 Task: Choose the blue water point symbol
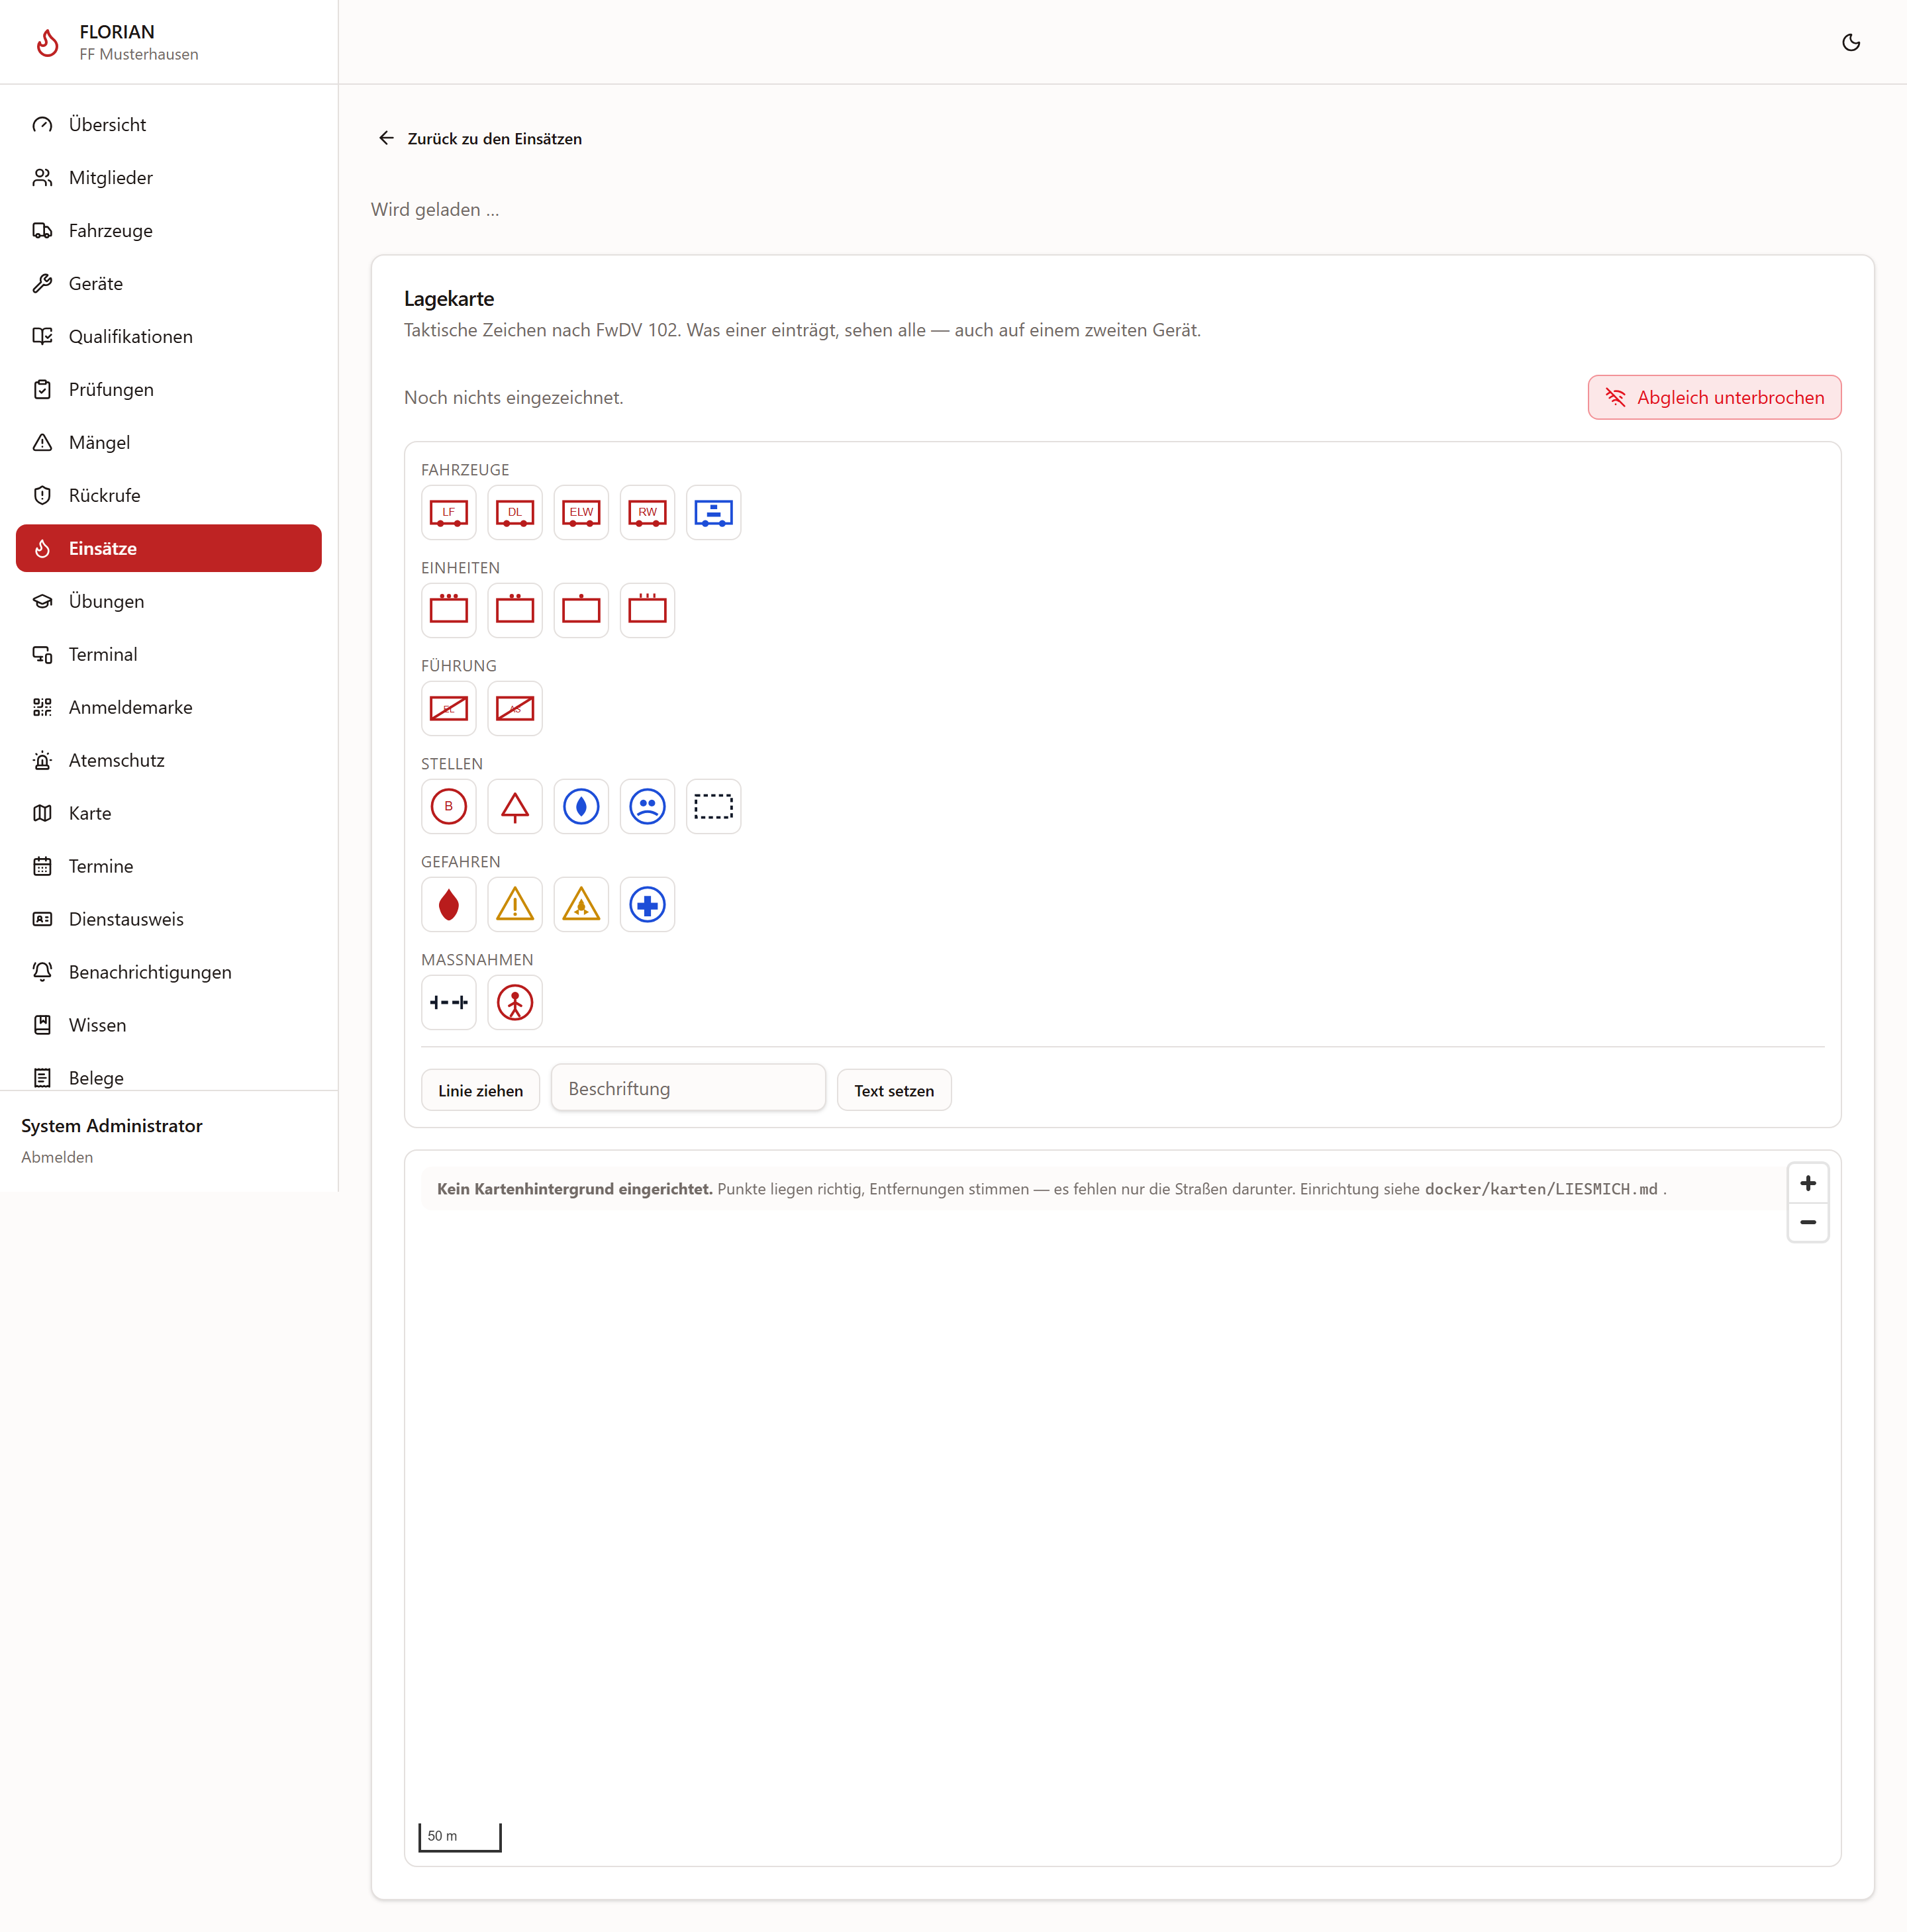581,807
